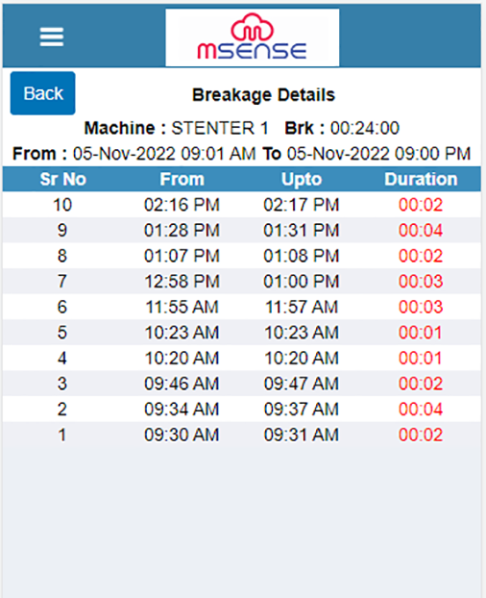Viewport: 486px width, 598px height.
Task: Click the 01:07 PM From cell
Action: 182,256
